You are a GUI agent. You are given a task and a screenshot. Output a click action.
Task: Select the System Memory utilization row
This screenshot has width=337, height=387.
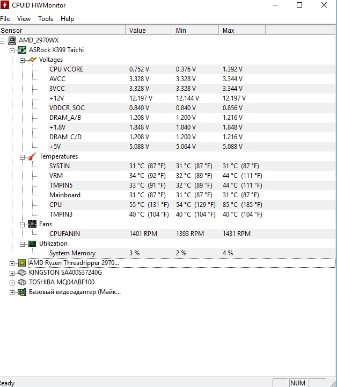(x=192, y=253)
